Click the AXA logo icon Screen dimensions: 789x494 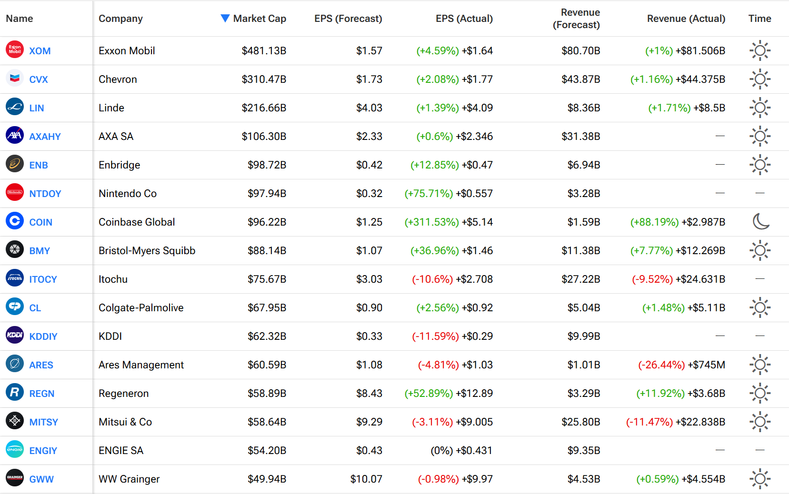pos(15,135)
